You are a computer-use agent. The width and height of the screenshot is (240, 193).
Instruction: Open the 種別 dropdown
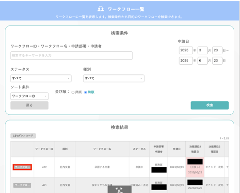(x=114, y=78)
